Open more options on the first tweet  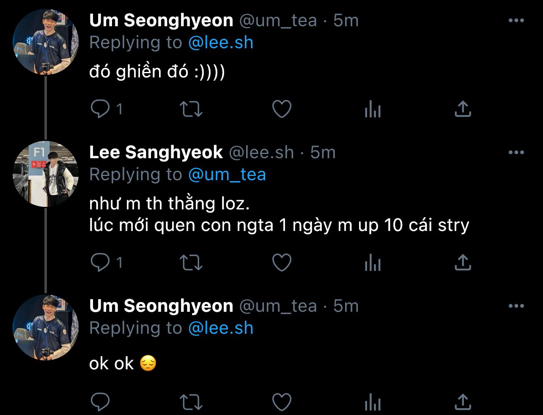[x=516, y=21]
